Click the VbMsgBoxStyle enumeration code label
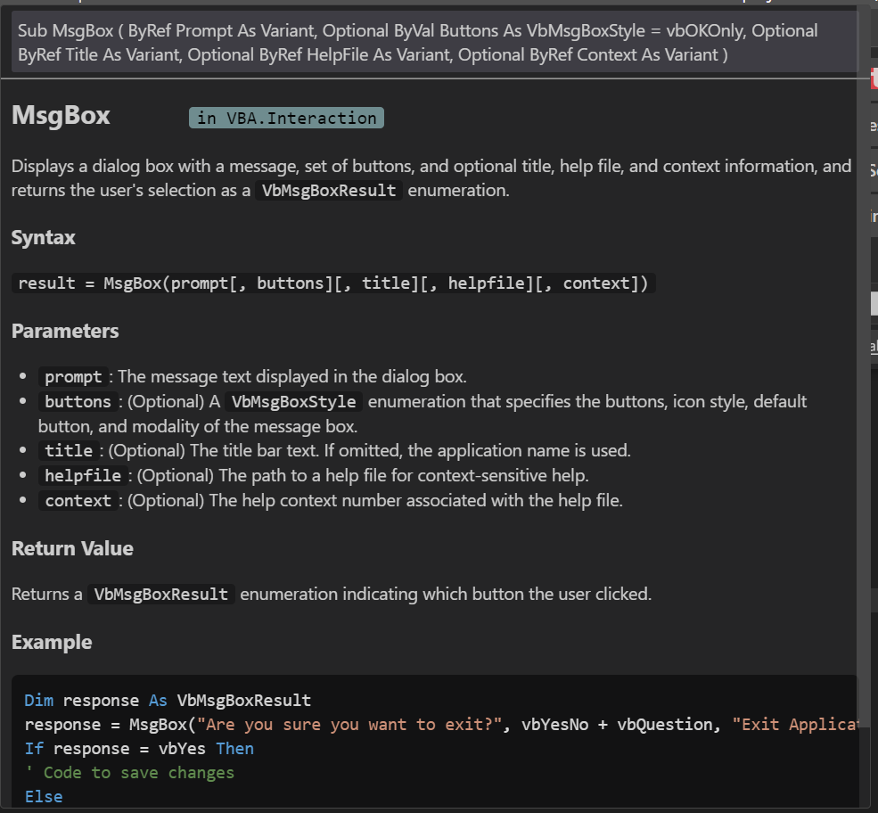The height and width of the screenshot is (813, 878). (x=293, y=401)
